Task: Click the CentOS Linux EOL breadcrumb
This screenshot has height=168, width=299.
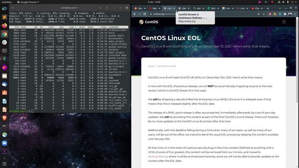Action: [167, 66]
